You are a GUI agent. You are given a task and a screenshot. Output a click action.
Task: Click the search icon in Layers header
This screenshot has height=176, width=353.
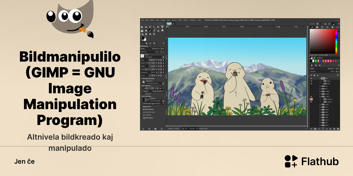[x=338, y=75]
